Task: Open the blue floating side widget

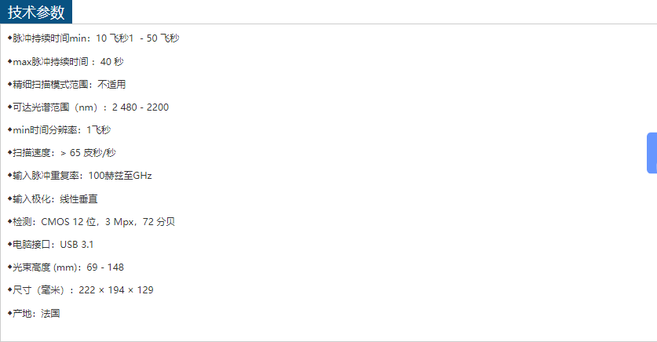Action: [652, 153]
